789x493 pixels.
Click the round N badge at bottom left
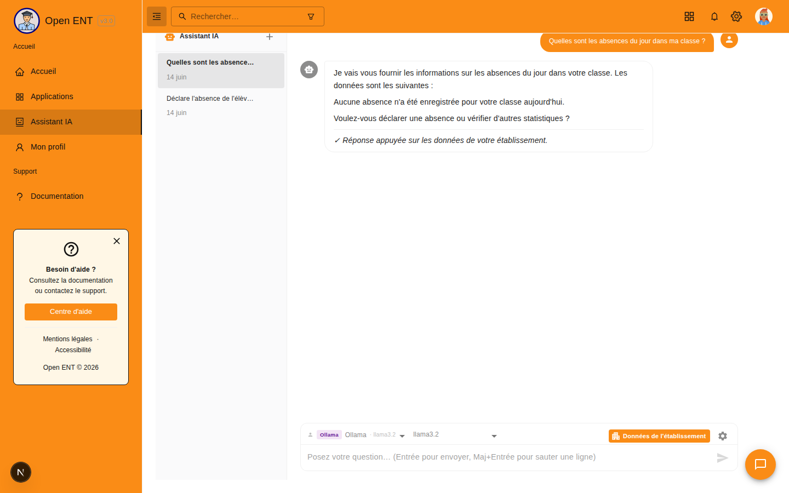21,472
